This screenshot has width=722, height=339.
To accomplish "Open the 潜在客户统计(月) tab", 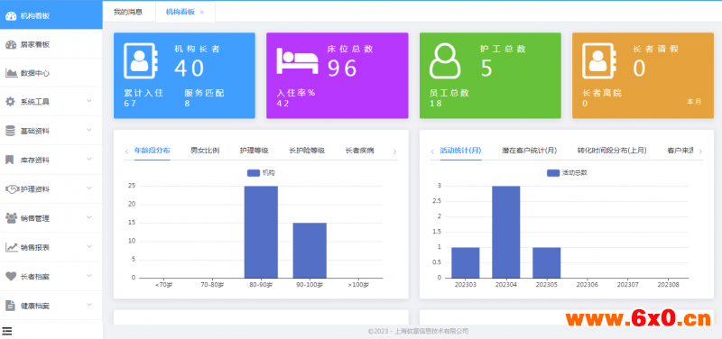I will pos(530,151).
